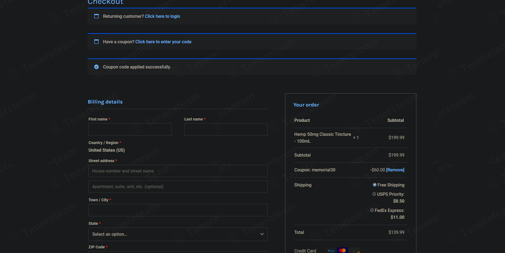Image resolution: width=505 pixels, height=253 pixels.
Task: Click the Hemp 50mg Classic Tincture product name
Action: [x=323, y=138]
